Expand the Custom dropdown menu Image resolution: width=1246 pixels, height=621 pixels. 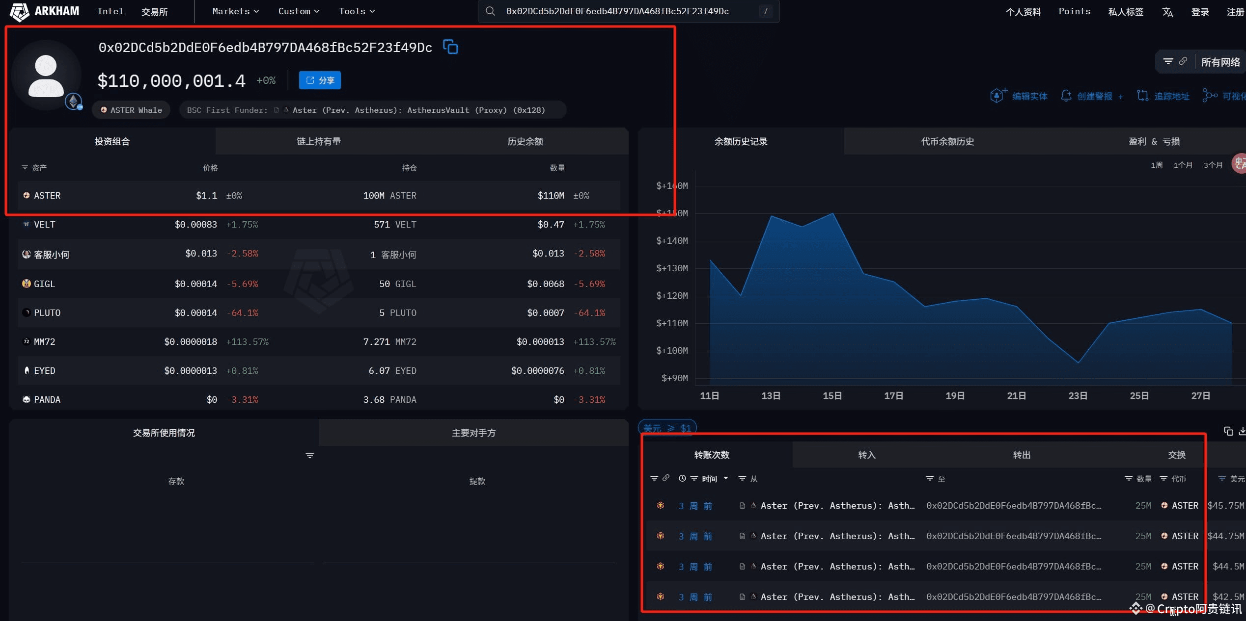(x=299, y=11)
